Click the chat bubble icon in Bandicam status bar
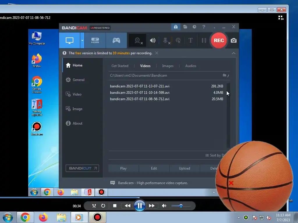Viewport: 298px width, 223px height. [x=113, y=183]
